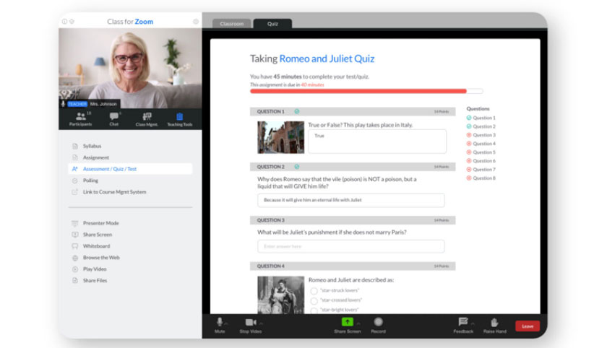The height and width of the screenshot is (348, 607).
Task: Click the Question 2 answer input field
Action: point(350,200)
